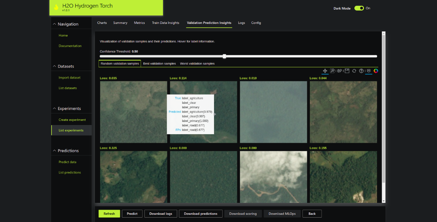This screenshot has height=222, width=437.
Task: Click the Download predictions button
Action: tap(200, 214)
